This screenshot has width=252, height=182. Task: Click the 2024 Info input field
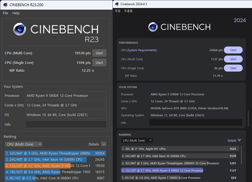(196, 123)
